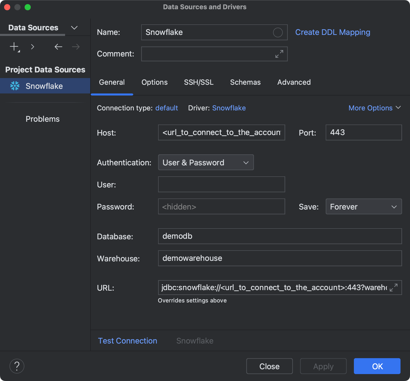Change the connection type from default
Image resolution: width=410 pixels, height=381 pixels.
(167, 108)
